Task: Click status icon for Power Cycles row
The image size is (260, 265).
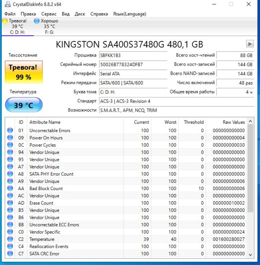Action: pyautogui.click(x=10, y=145)
